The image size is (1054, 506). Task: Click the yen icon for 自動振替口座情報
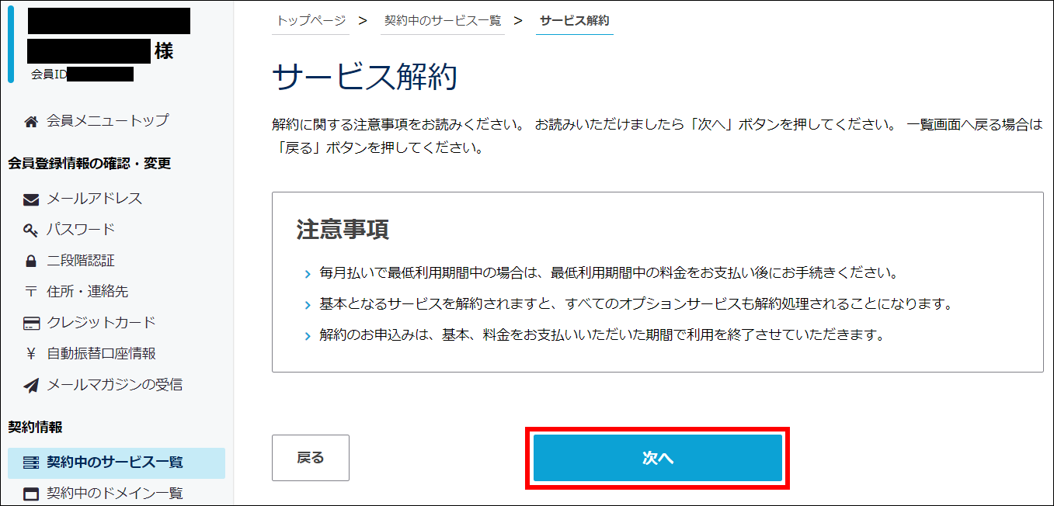(31, 354)
